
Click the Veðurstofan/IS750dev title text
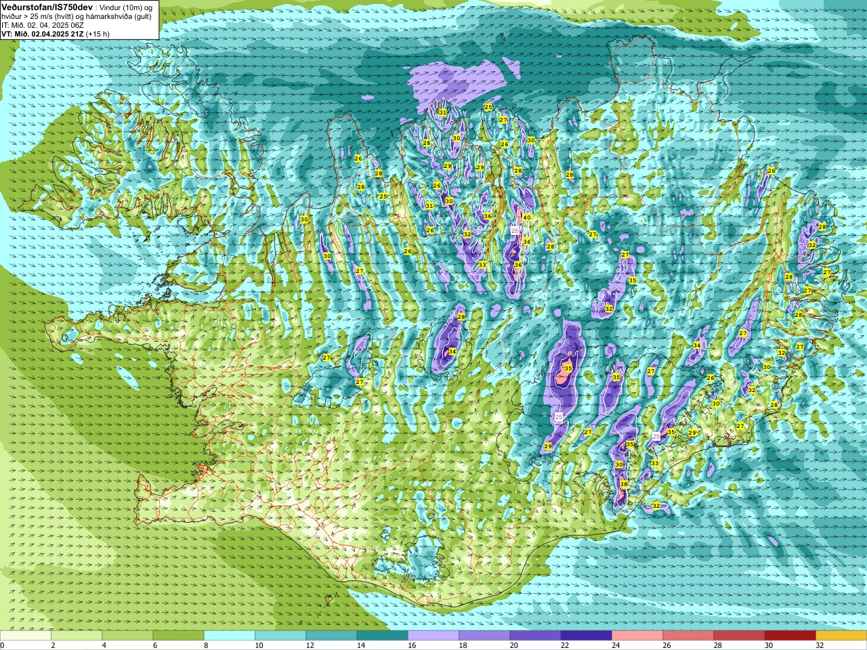point(47,6)
